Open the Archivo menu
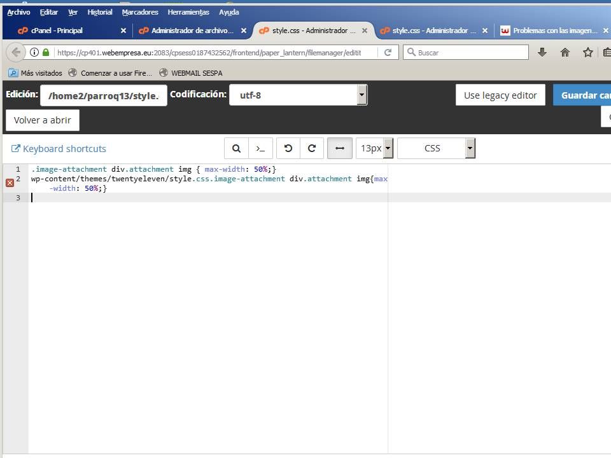The height and width of the screenshot is (458, 611). pyautogui.click(x=18, y=12)
